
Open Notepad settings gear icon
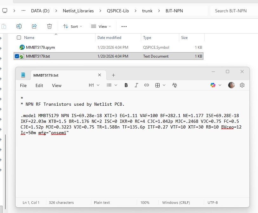[242, 85]
